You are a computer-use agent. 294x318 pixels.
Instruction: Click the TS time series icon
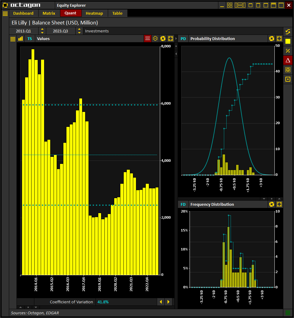(30, 39)
